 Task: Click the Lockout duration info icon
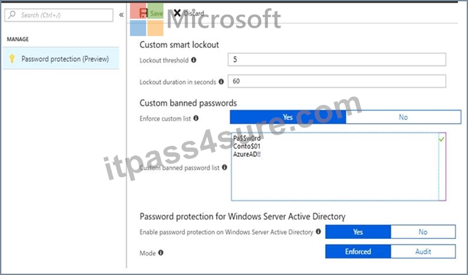pos(221,82)
